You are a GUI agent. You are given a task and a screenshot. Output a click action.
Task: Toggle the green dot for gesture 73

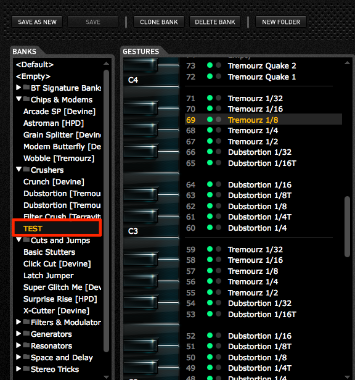(210, 65)
